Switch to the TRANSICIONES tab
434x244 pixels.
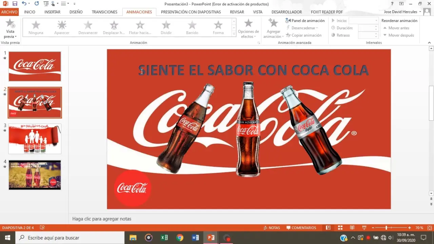104,12
